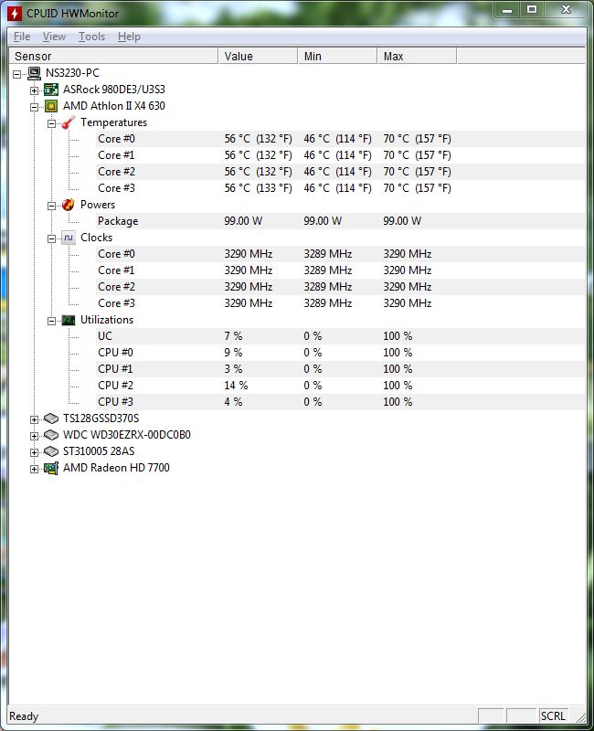Click the NS3230-PC computer icon
594x731 pixels.
pos(34,73)
